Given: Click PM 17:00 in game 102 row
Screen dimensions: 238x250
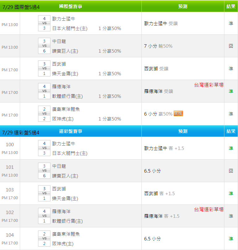Looking at the screenshot, I should click(10, 221).
